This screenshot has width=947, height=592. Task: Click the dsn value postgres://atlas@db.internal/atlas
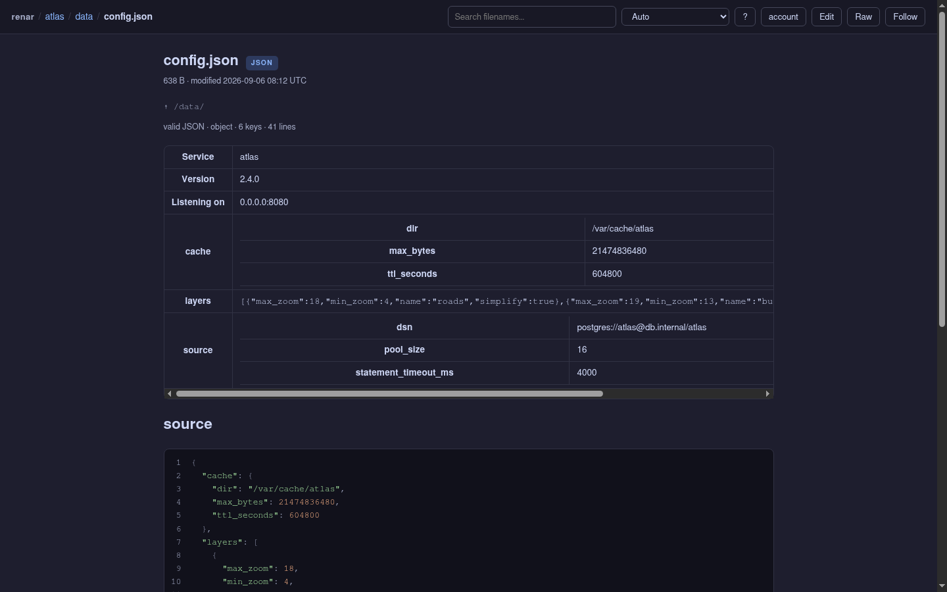tap(642, 328)
